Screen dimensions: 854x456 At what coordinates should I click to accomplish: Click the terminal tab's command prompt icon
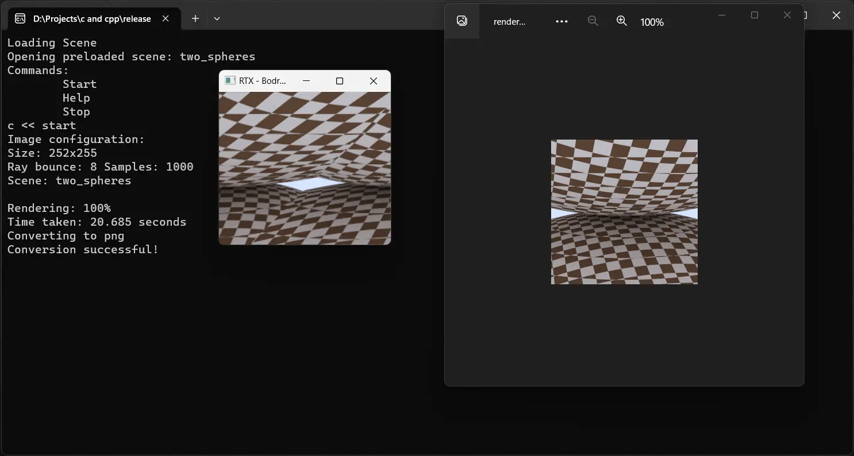tap(20, 18)
